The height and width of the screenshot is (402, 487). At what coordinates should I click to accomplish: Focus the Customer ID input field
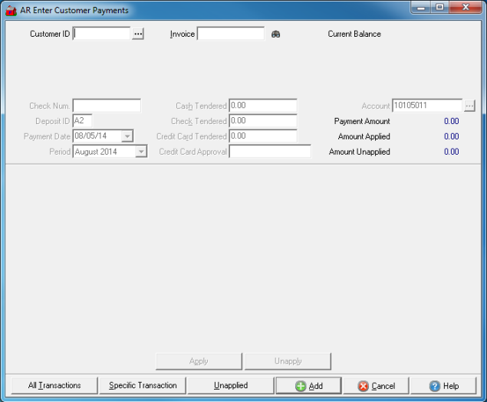pos(102,34)
